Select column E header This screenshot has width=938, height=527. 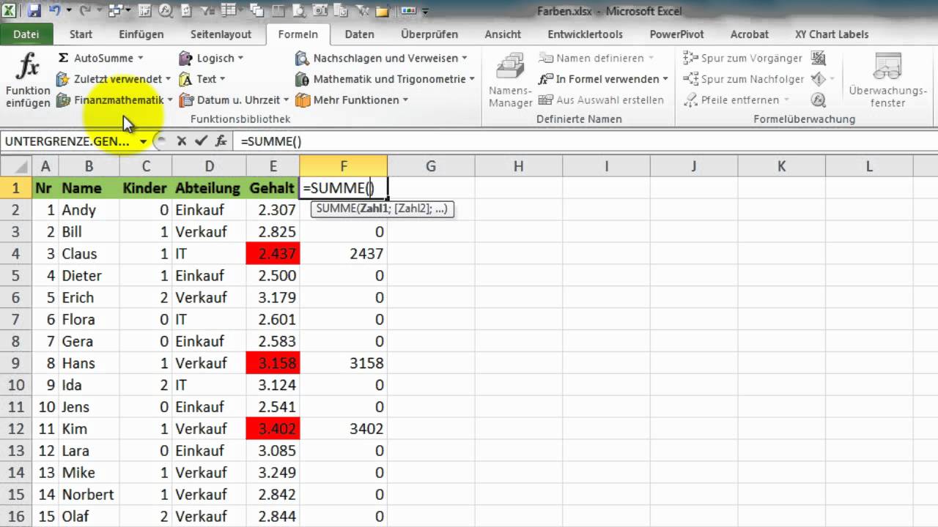pyautogui.click(x=273, y=166)
